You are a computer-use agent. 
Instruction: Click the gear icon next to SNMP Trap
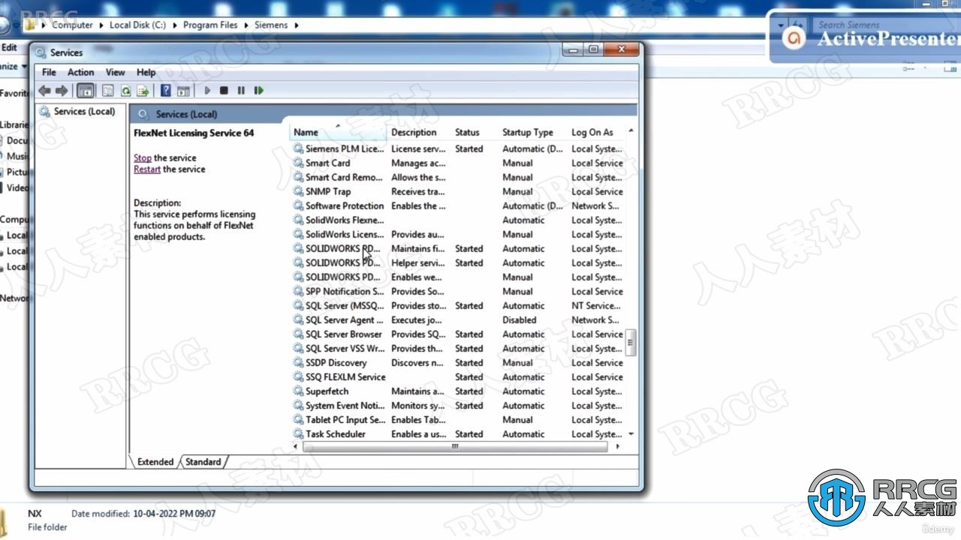tap(298, 191)
